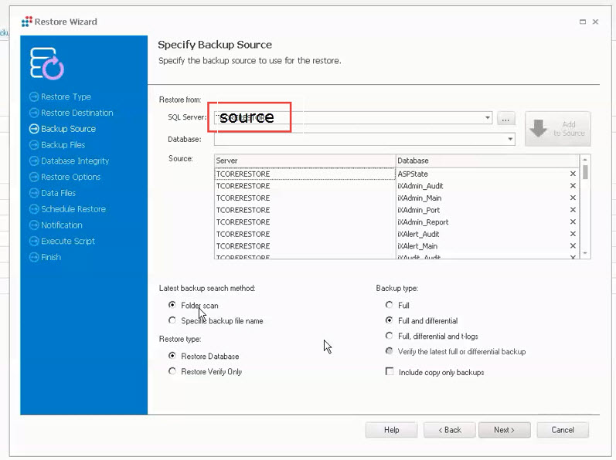Go to Restore Destination step
Screen dimensions: 616x460
77,113
